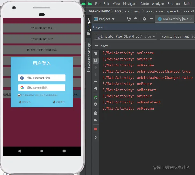Clear logcat with the trash icon
The height and width of the screenshot is (175, 195).
coord(96,54)
